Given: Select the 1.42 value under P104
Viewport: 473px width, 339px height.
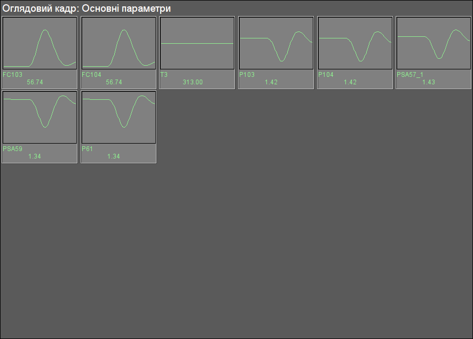Looking at the screenshot, I should tap(350, 82).
